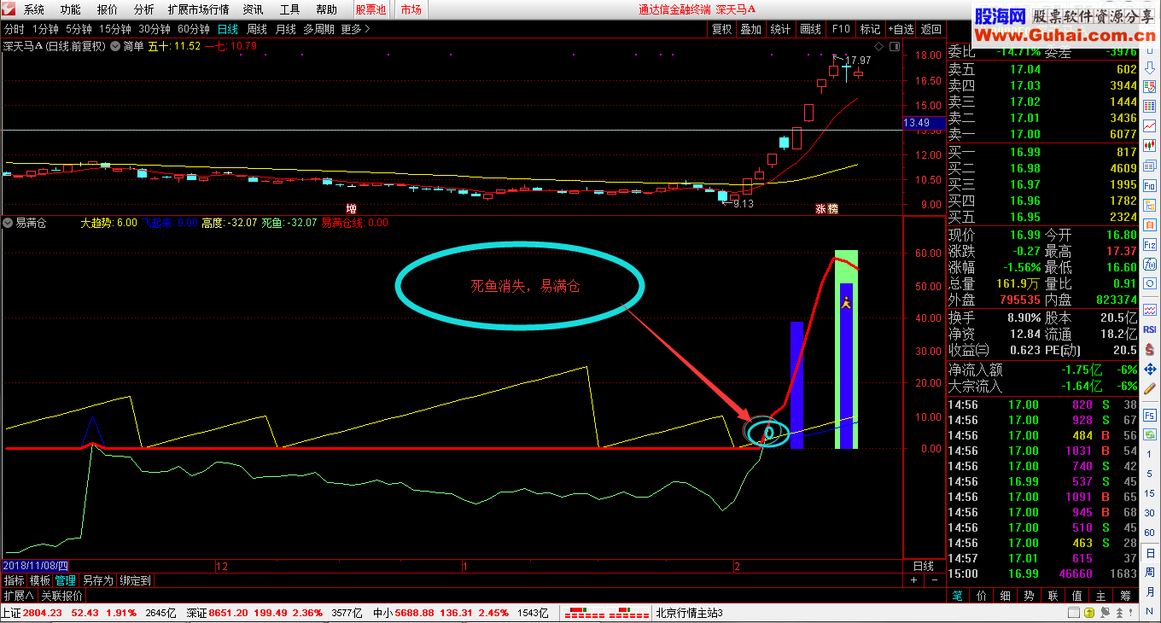
Task: Click the 周 weekly sidebar shortcut
Action: [1150, 571]
